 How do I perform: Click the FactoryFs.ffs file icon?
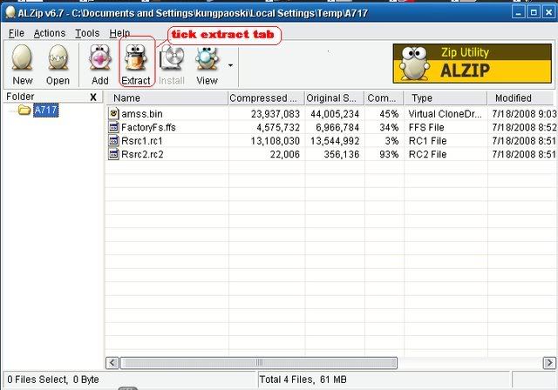(113, 127)
